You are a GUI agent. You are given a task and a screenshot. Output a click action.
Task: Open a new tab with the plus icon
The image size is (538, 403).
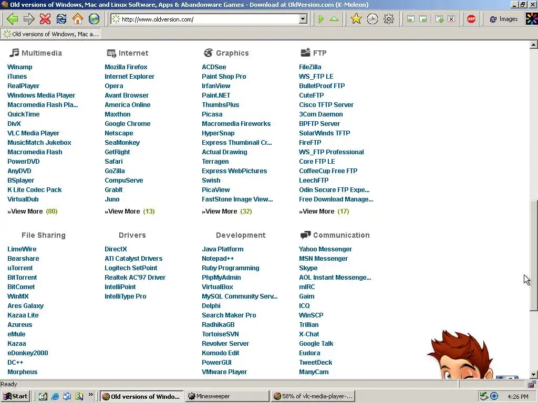click(x=439, y=19)
